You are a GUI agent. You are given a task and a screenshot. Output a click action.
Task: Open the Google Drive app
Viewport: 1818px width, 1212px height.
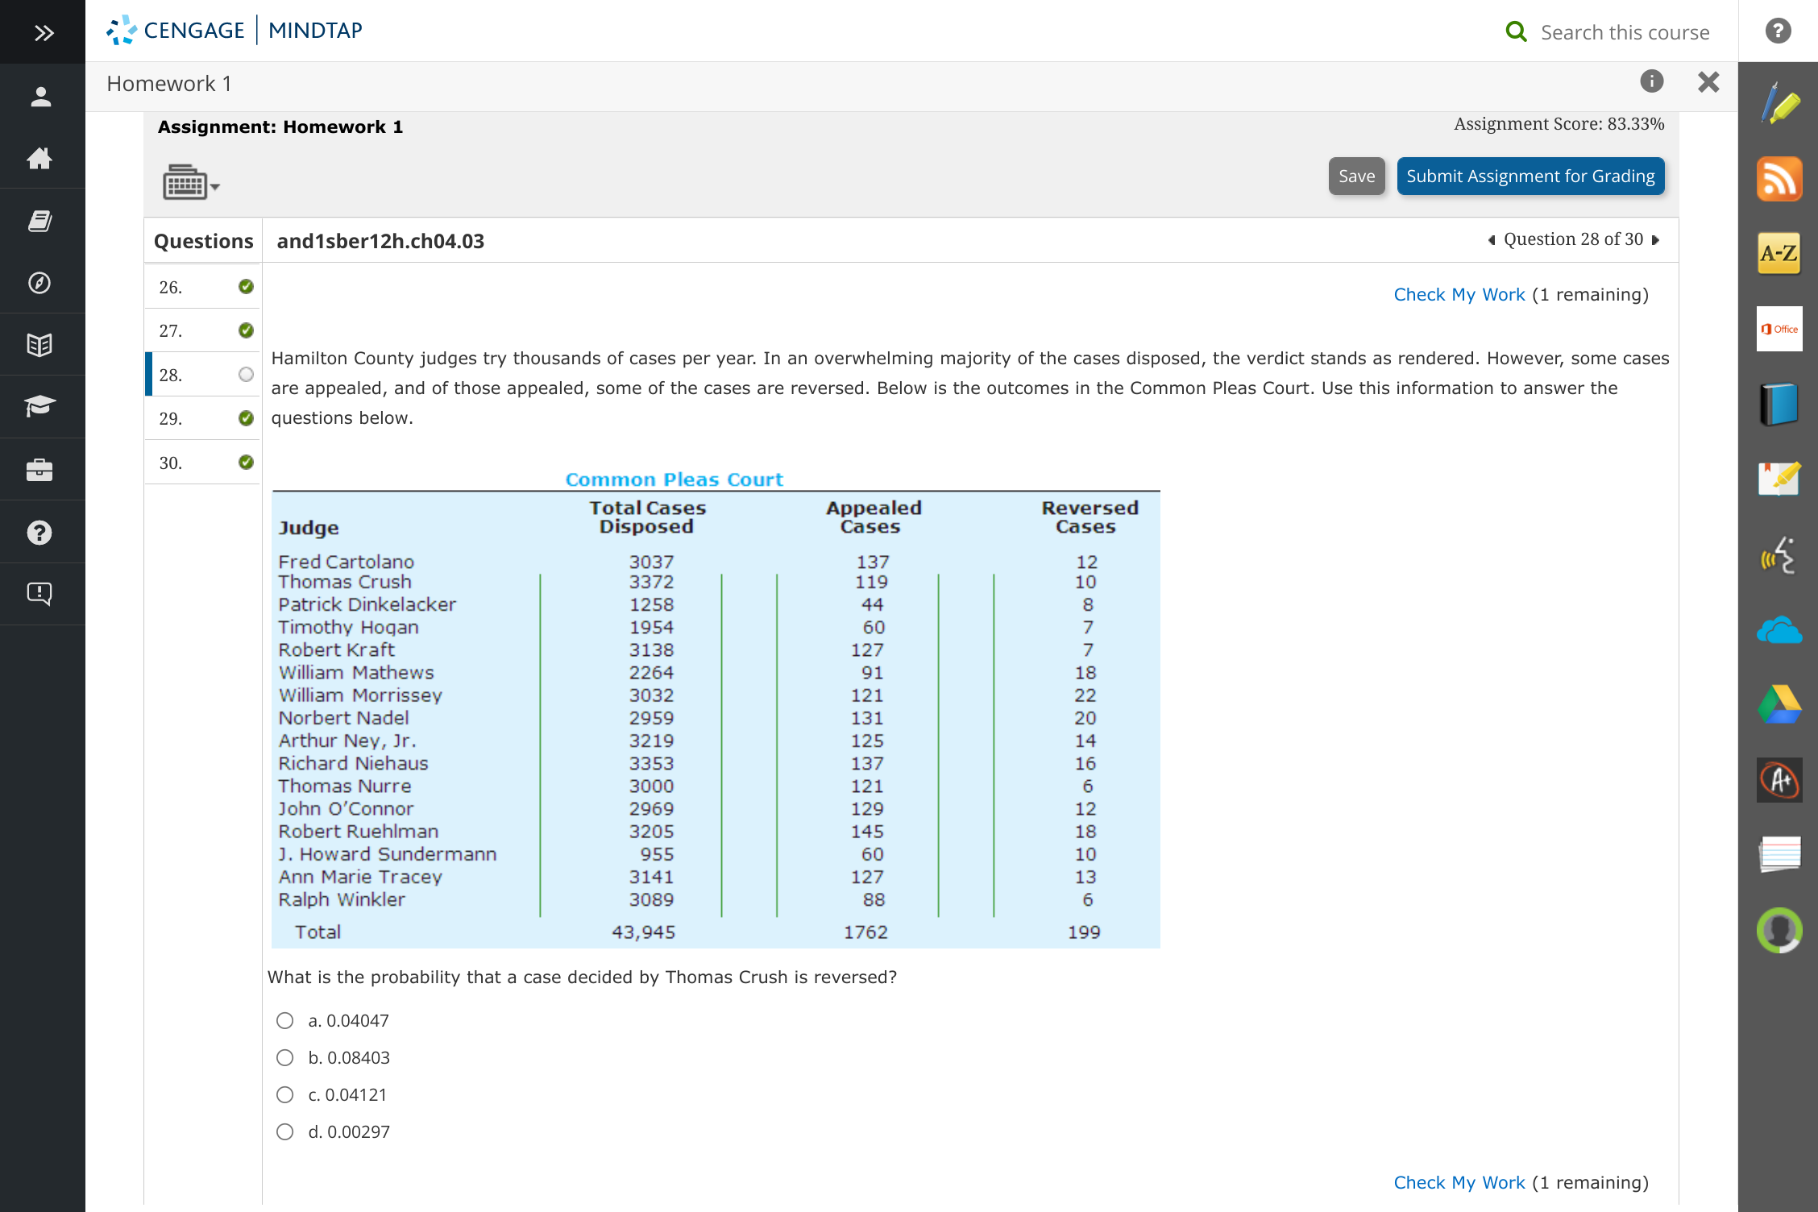tap(1779, 703)
